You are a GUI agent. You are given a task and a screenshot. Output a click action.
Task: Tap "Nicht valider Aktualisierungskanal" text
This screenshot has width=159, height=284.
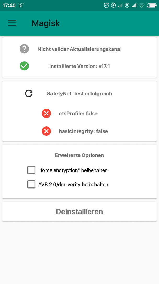pyautogui.click(x=79, y=49)
